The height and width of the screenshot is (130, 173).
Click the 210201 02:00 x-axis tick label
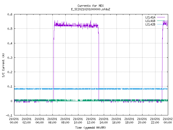coord(26,121)
